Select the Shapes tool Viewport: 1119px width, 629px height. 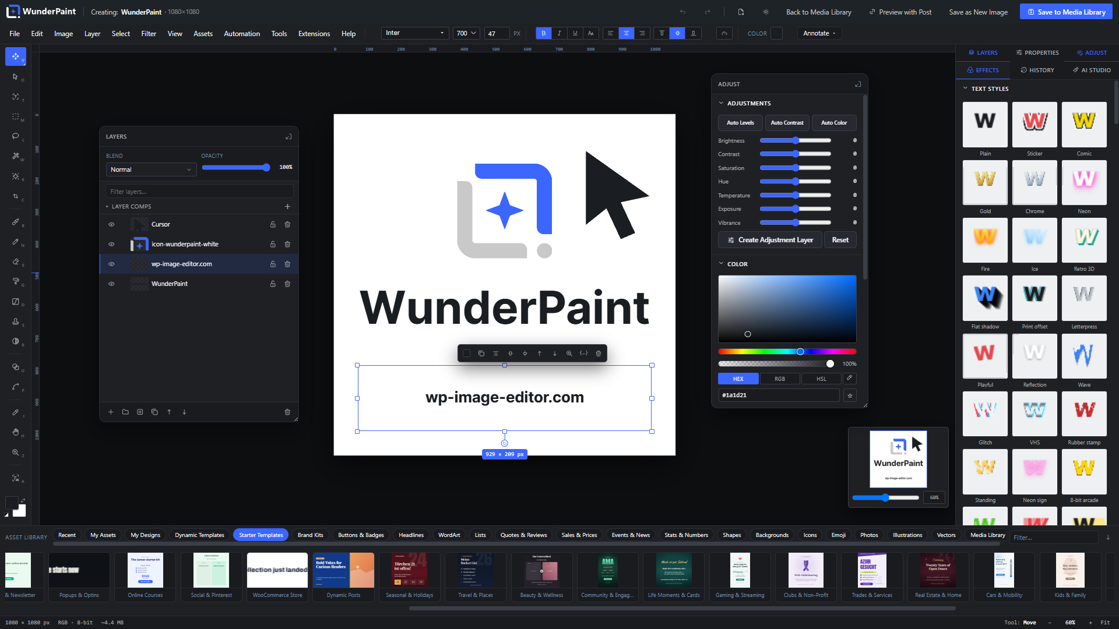16,367
